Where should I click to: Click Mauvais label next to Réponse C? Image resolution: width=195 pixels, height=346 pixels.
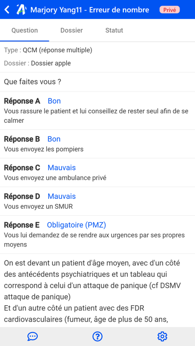click(x=62, y=168)
